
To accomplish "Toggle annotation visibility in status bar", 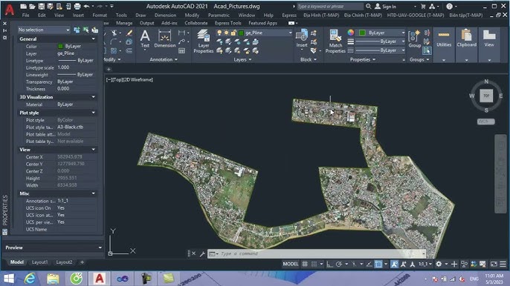I will coord(394,264).
